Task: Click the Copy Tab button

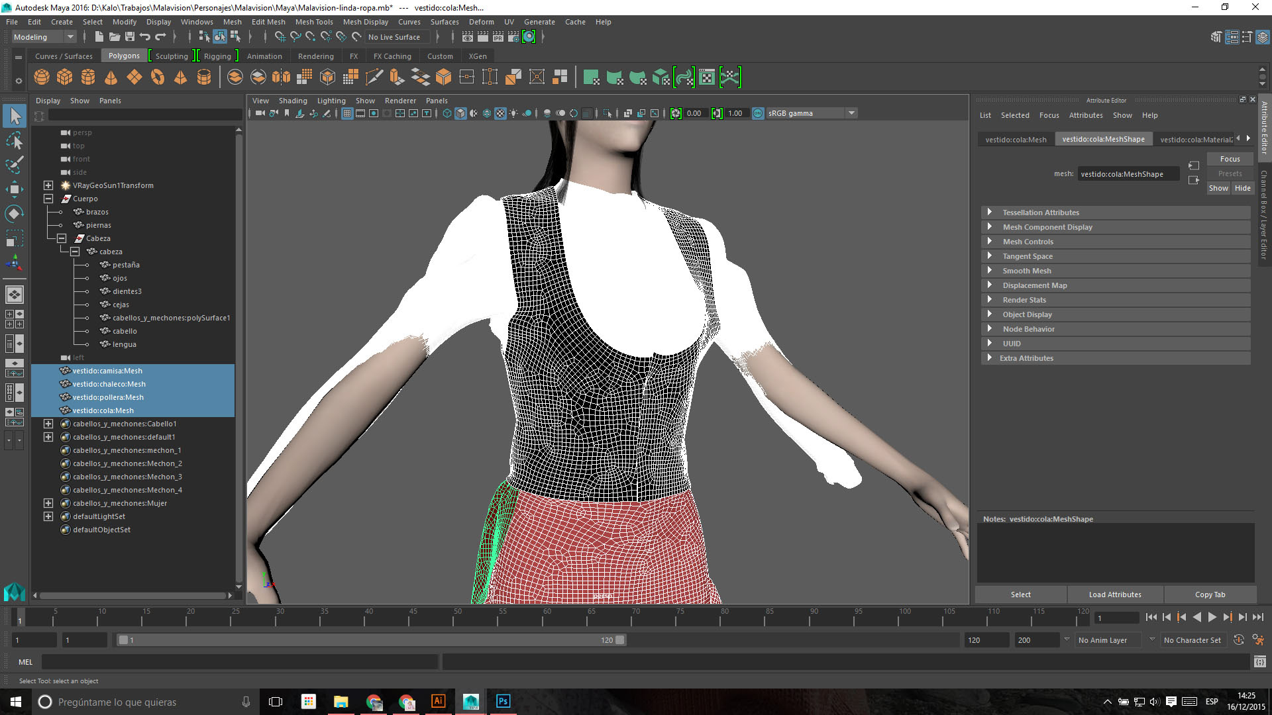Action: [1210, 595]
